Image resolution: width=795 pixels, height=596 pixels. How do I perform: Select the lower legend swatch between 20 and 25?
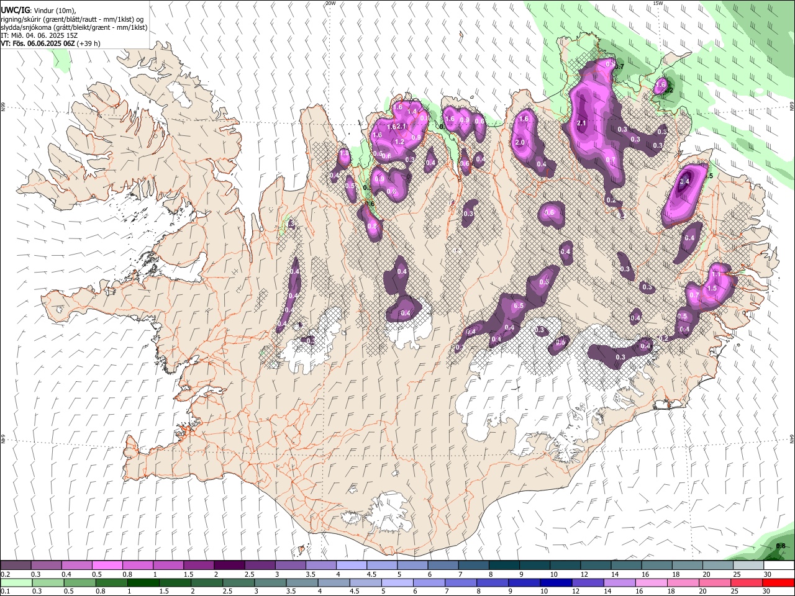point(715,582)
